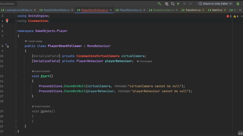Open the Attach to Unity Editor dropdown
The image size is (243, 136).
click(215, 4)
